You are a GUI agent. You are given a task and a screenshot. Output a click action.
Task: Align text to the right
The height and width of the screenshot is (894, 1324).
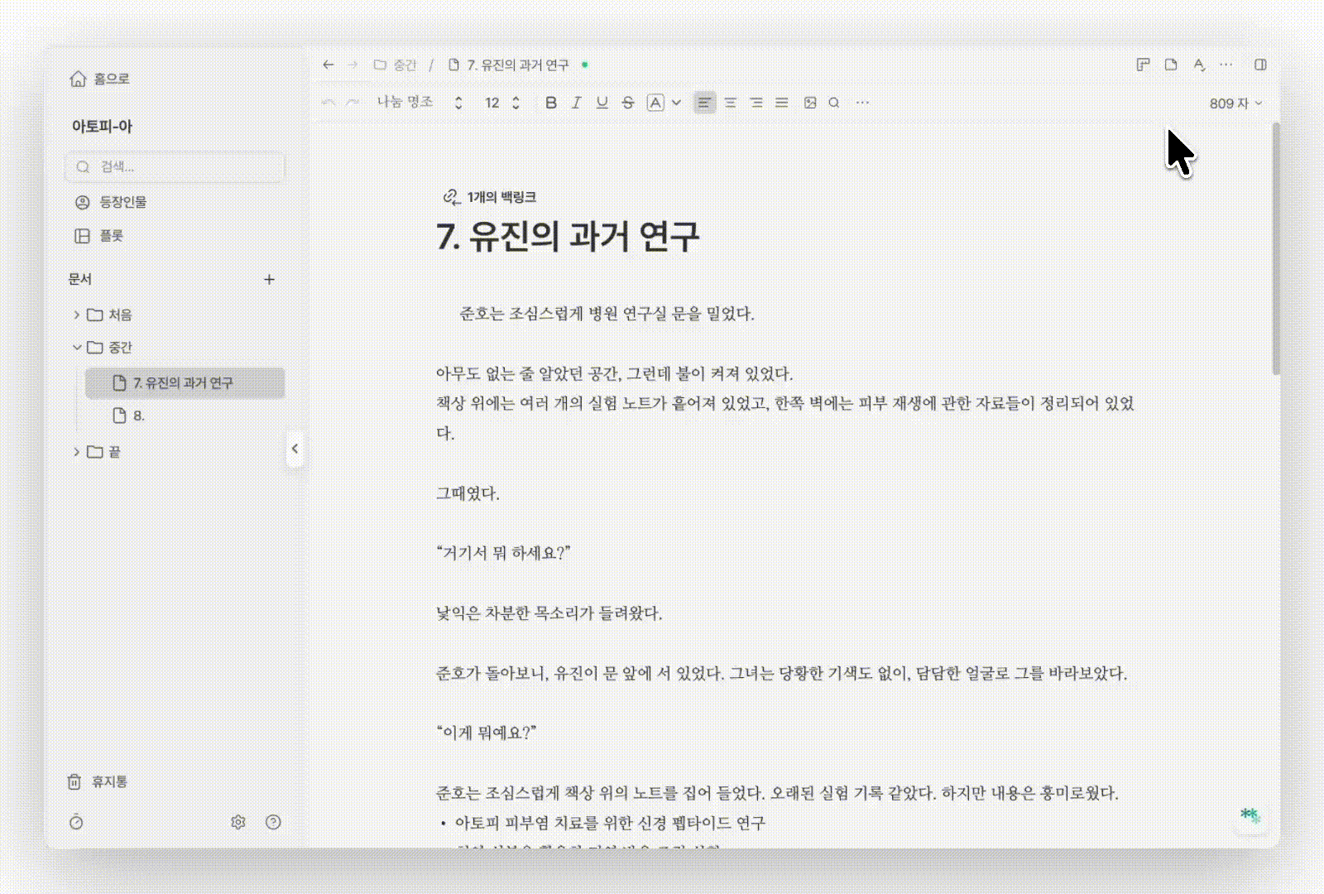tap(756, 103)
